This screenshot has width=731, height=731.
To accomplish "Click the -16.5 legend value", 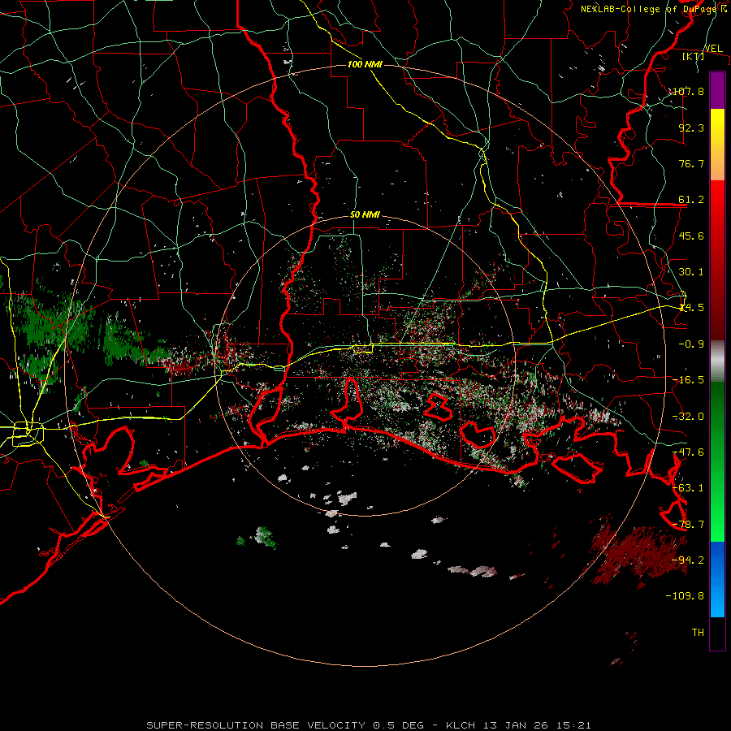I will click(x=689, y=380).
